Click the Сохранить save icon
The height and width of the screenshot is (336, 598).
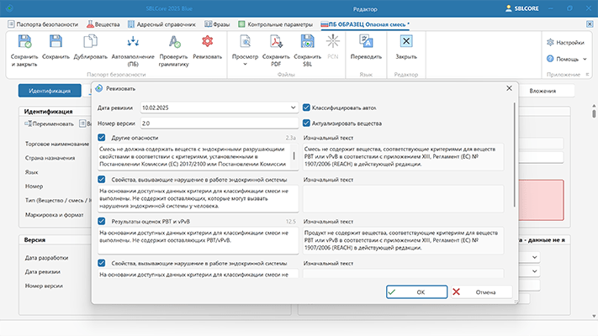[56, 42]
